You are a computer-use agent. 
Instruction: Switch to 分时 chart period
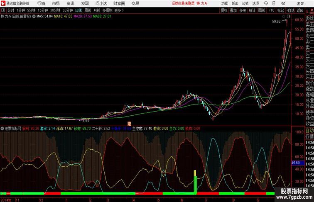(11, 10)
